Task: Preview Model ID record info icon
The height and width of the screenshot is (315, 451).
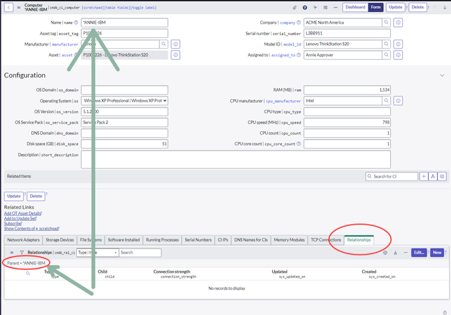Action: [x=398, y=44]
